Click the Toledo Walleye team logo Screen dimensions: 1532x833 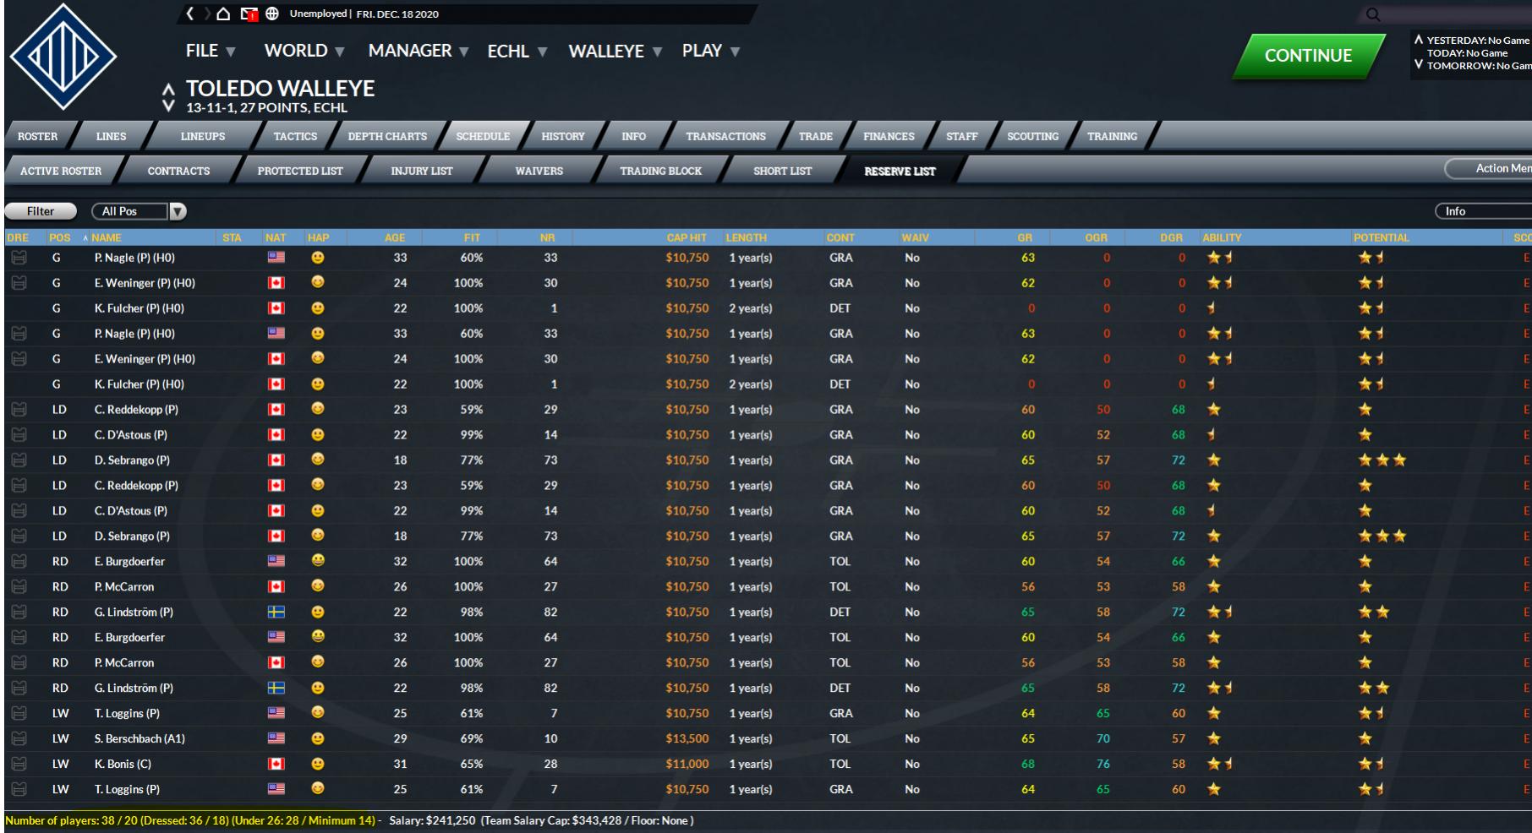click(x=63, y=57)
